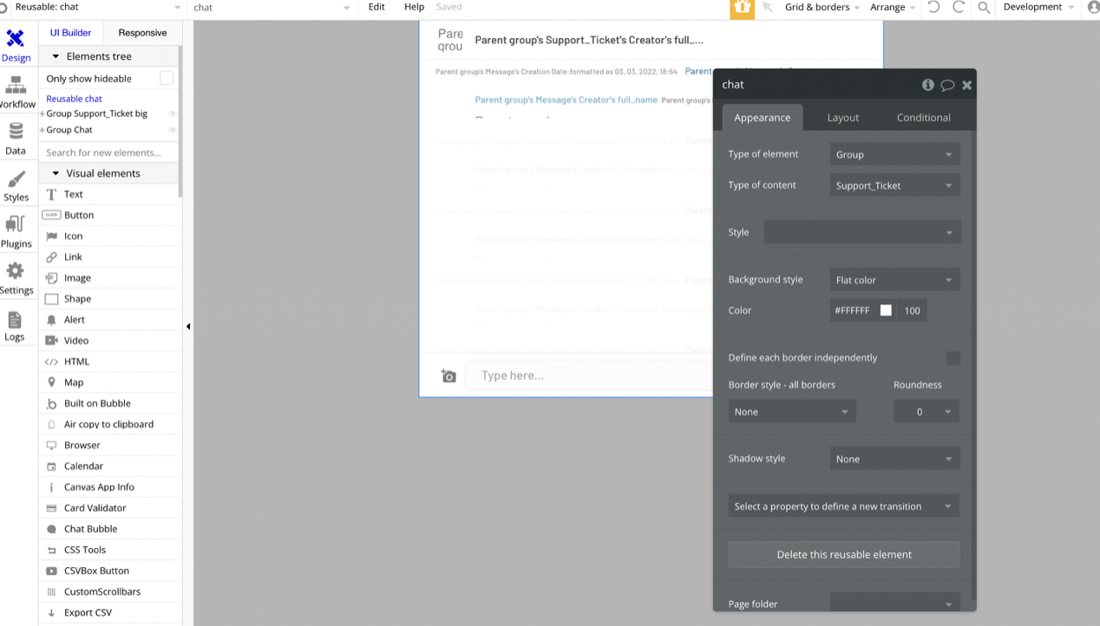
Task: Select Reusable chat in the elements tree
Action: coord(74,99)
